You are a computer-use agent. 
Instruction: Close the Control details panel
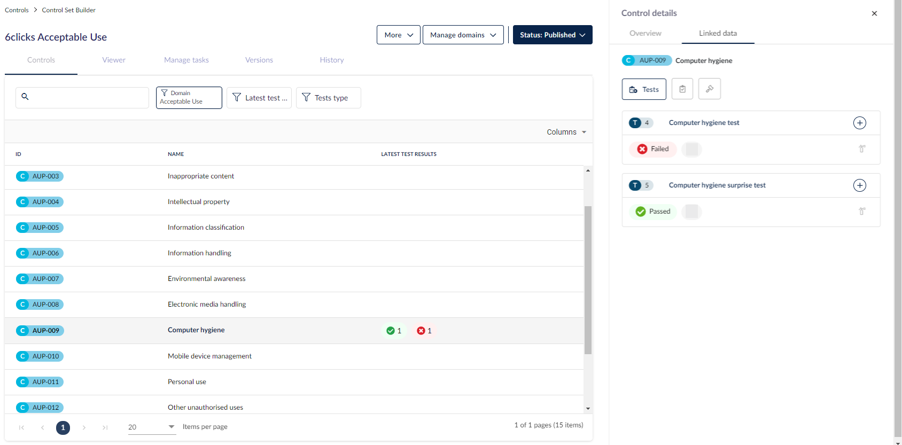tap(874, 13)
